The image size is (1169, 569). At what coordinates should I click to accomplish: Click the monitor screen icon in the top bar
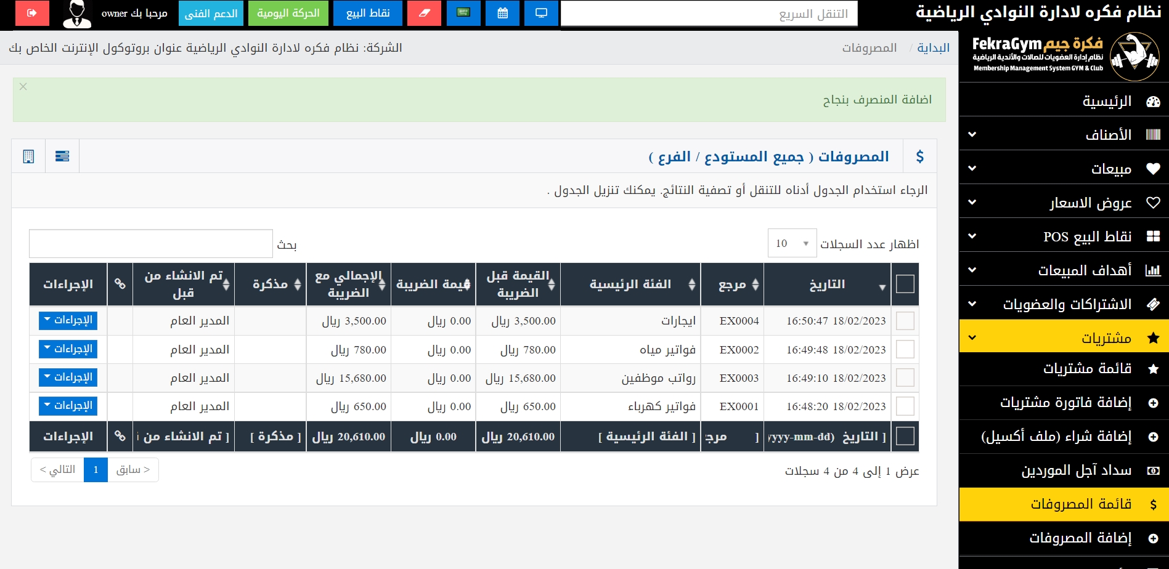pyautogui.click(x=541, y=13)
